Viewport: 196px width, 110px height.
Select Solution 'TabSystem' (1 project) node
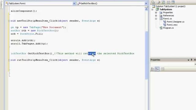[x=171, y=6]
